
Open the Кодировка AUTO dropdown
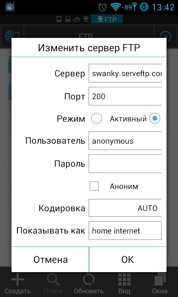[x=125, y=208]
